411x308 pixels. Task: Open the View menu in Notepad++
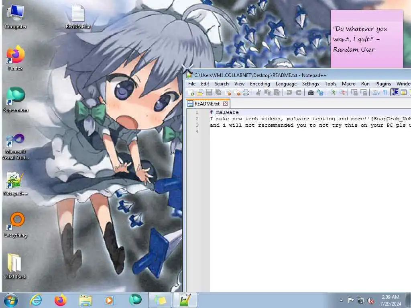coord(239,84)
